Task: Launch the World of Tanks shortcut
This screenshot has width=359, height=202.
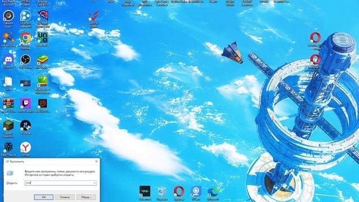Action: coord(8,148)
